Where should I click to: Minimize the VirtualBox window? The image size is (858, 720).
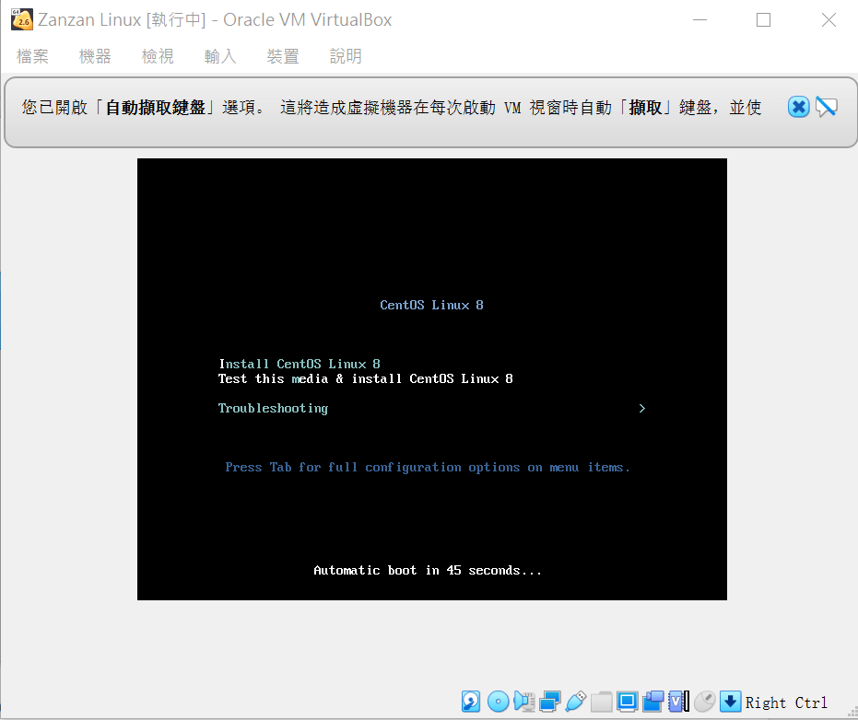tap(699, 19)
